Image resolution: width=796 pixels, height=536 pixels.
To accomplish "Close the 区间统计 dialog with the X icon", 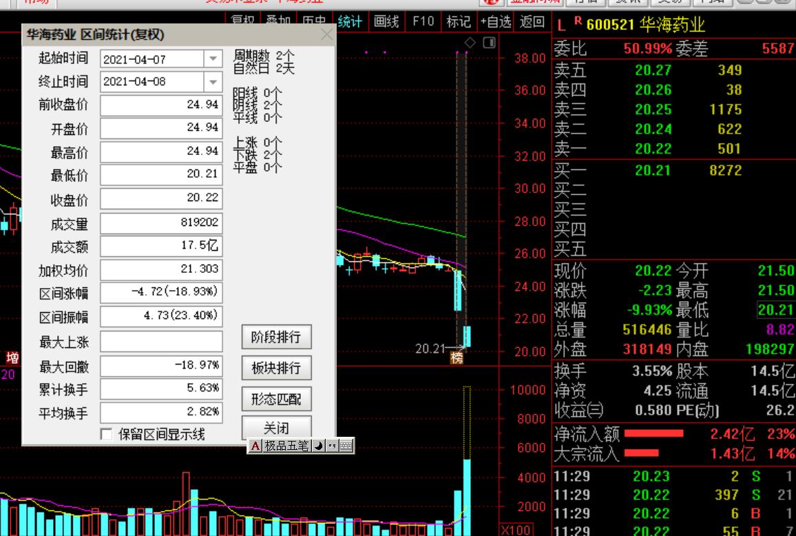I will [x=326, y=34].
